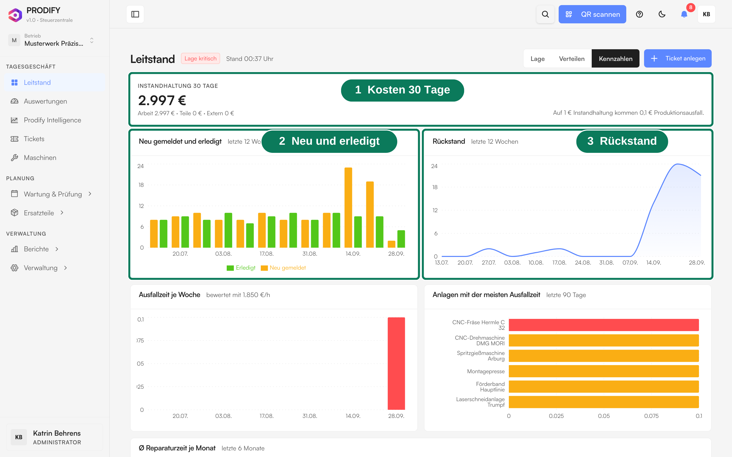The image size is (732, 457).
Task: Open KB user avatar menu
Action: tap(706, 14)
